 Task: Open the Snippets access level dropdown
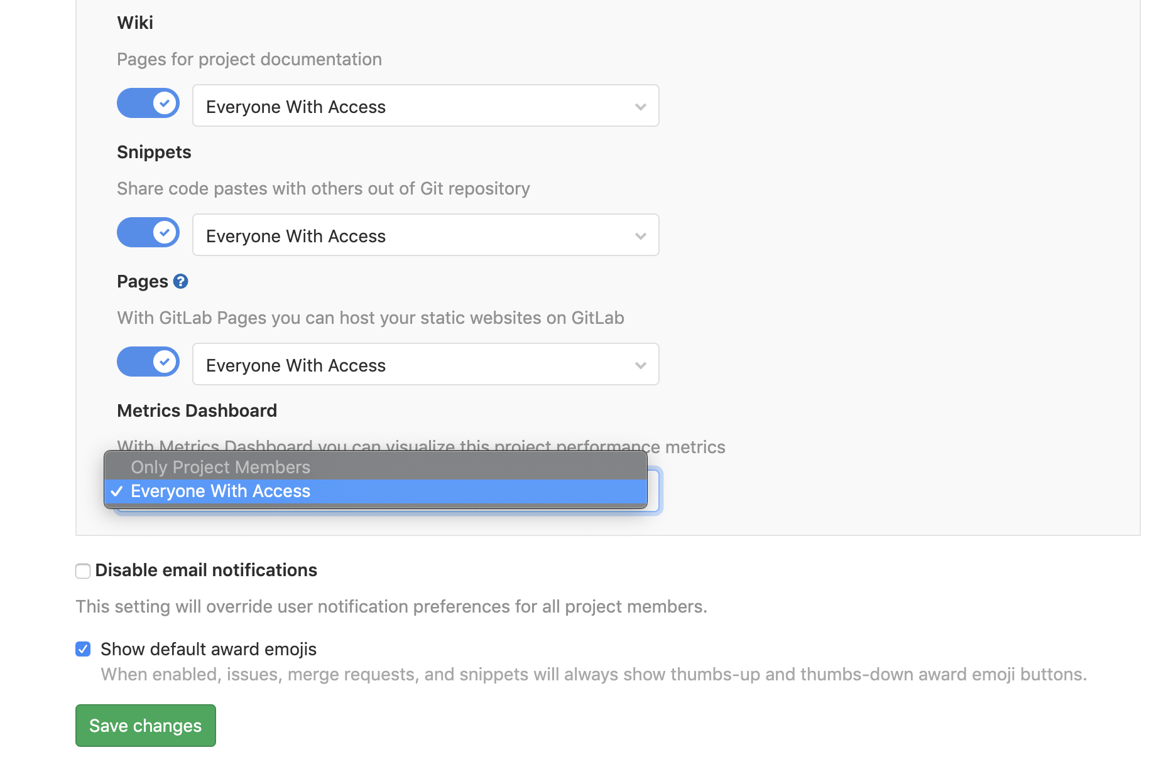[x=425, y=235]
